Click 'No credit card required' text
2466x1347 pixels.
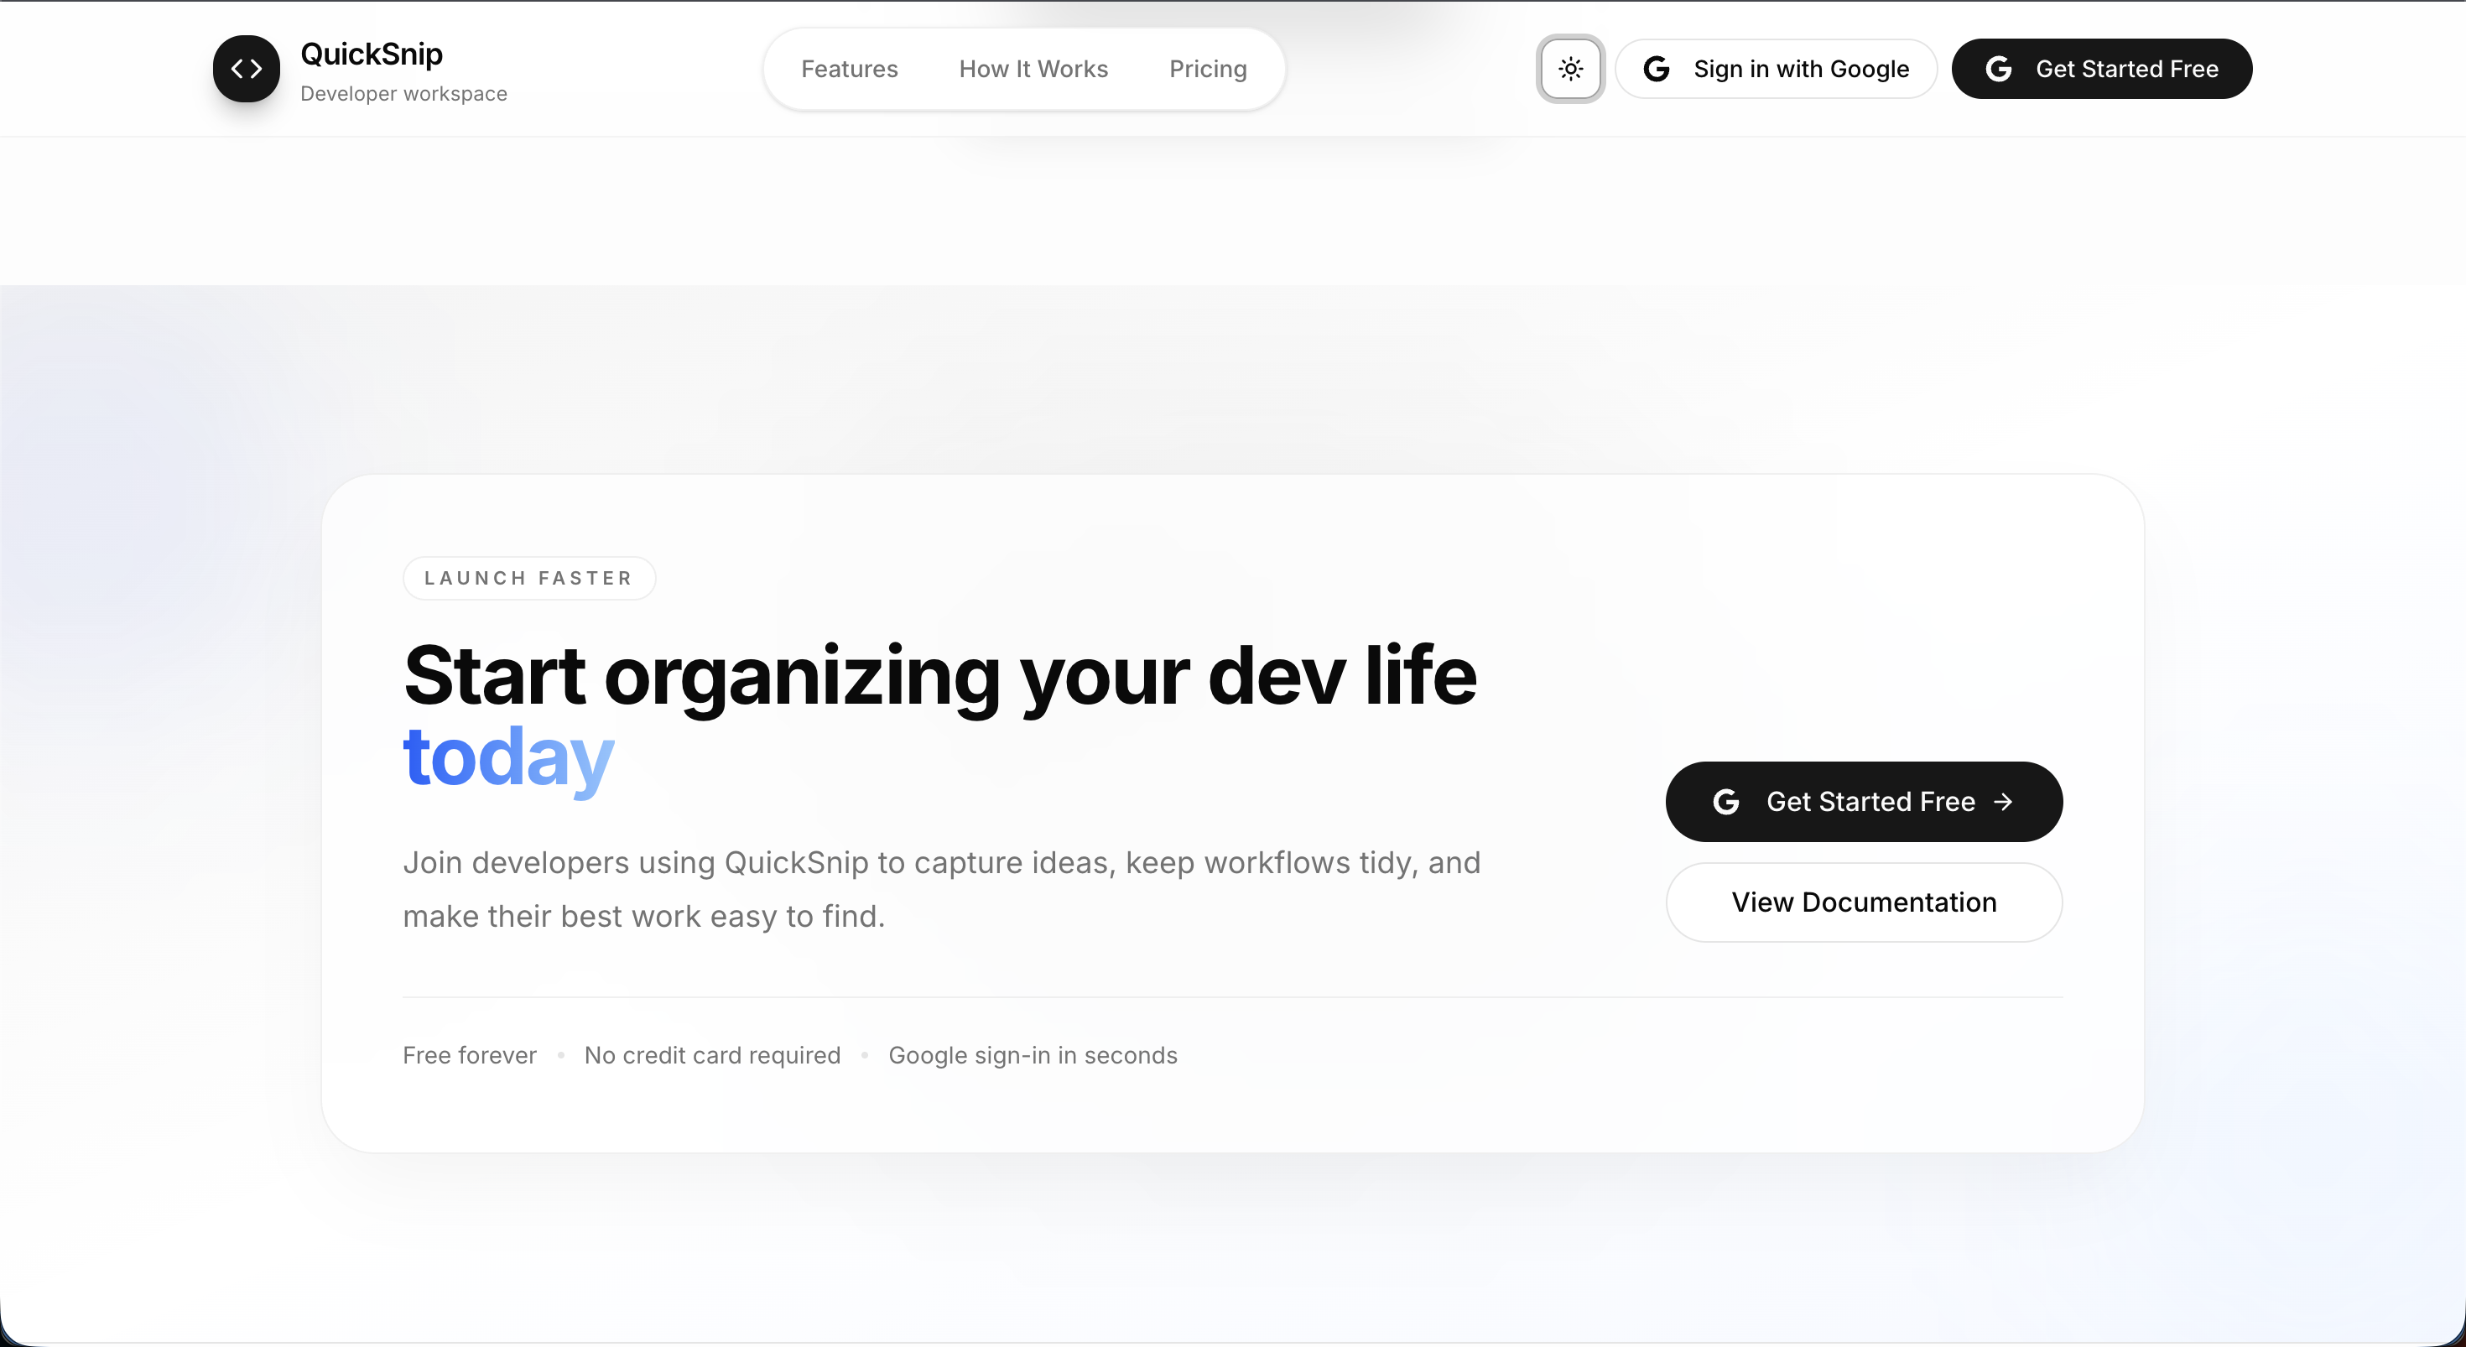[x=712, y=1055]
